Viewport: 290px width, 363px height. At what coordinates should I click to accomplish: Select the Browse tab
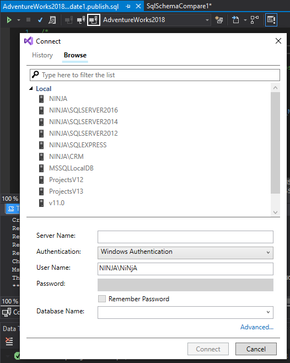tap(75, 55)
